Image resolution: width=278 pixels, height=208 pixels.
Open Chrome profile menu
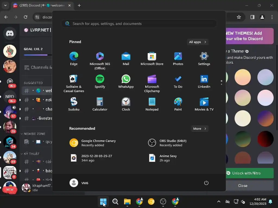coord(262,17)
